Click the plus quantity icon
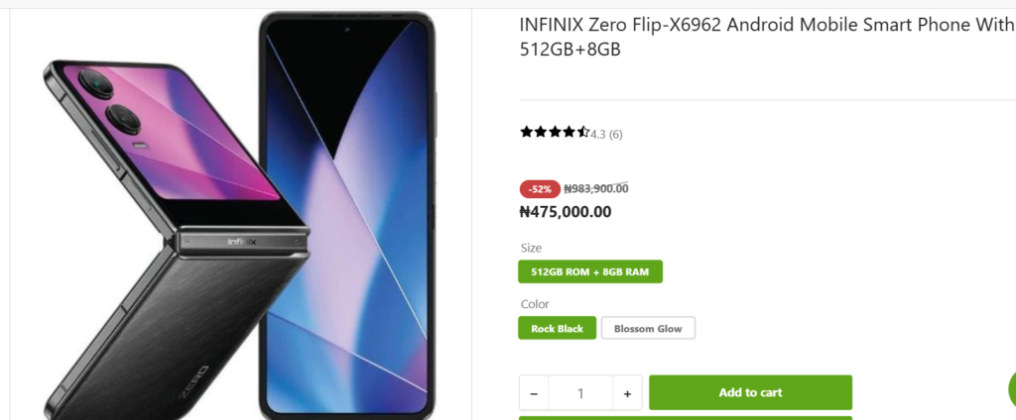The width and height of the screenshot is (1016, 420). 627,393
